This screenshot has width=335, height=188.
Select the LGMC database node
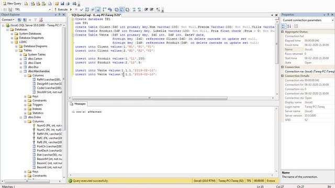23,42
